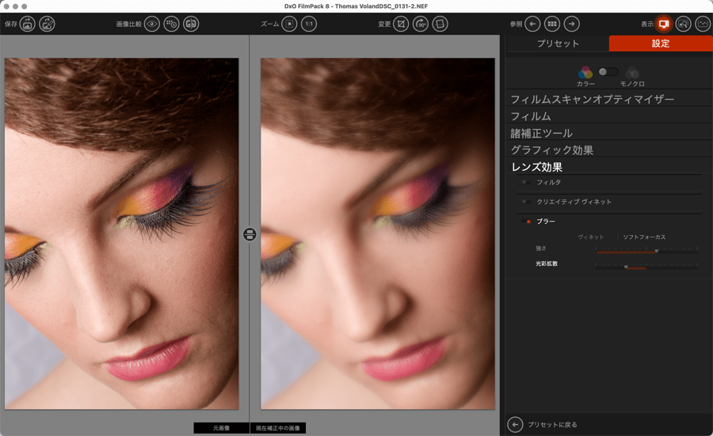This screenshot has height=436, width=713.
Task: Turn off the ブラー toggle
Action: coord(528,222)
